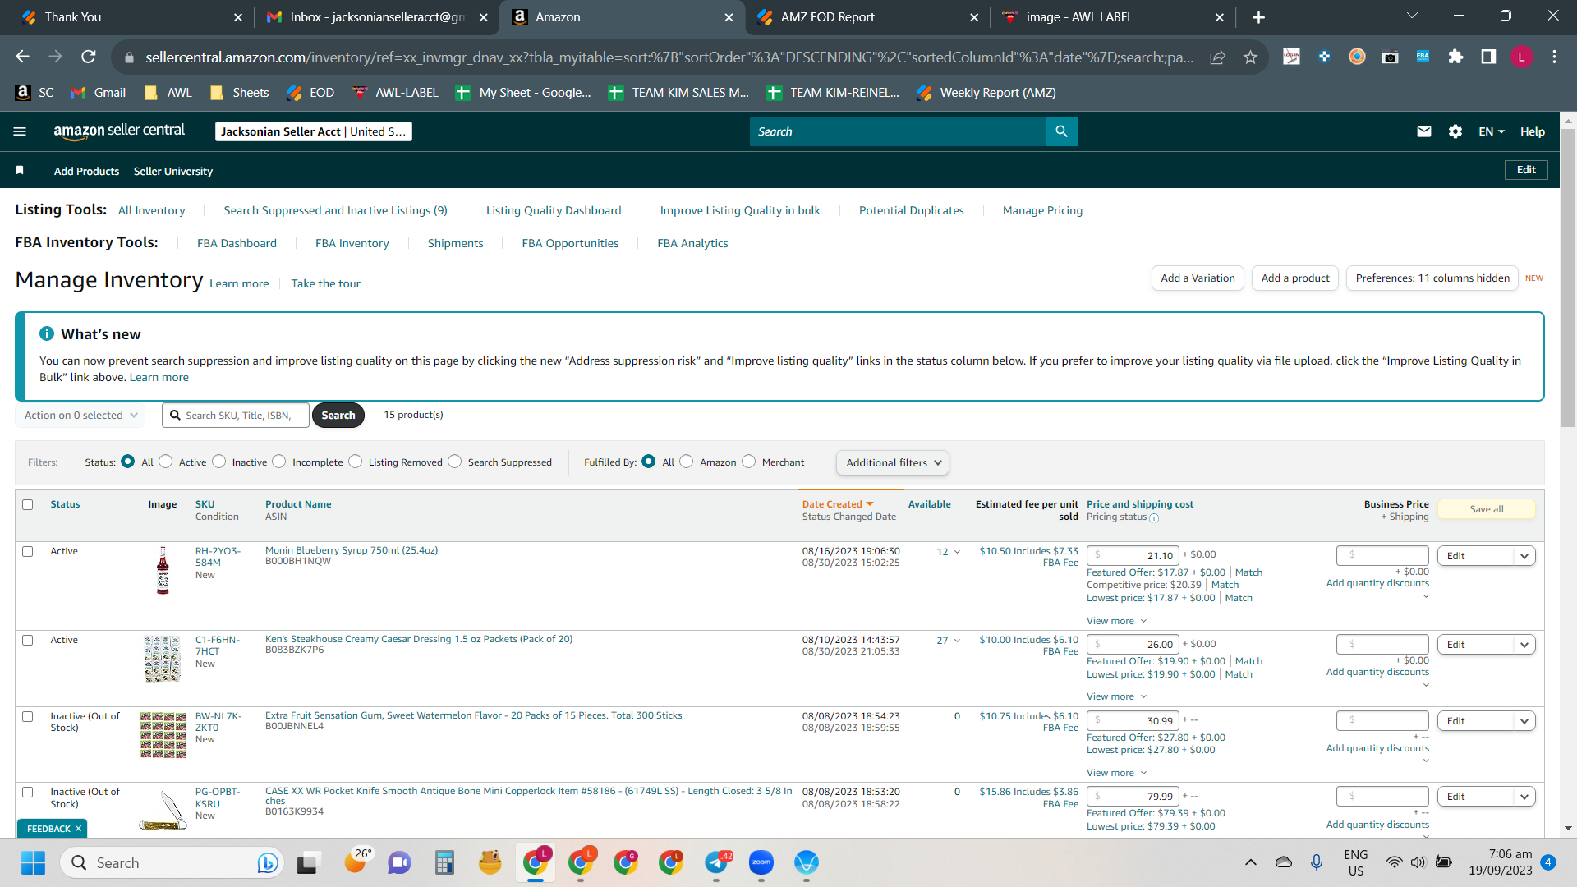Click the magnifier search button in header
The image size is (1577, 887).
1061,131
